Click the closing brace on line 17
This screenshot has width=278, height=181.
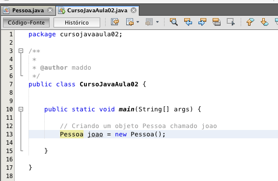click(x=30, y=168)
